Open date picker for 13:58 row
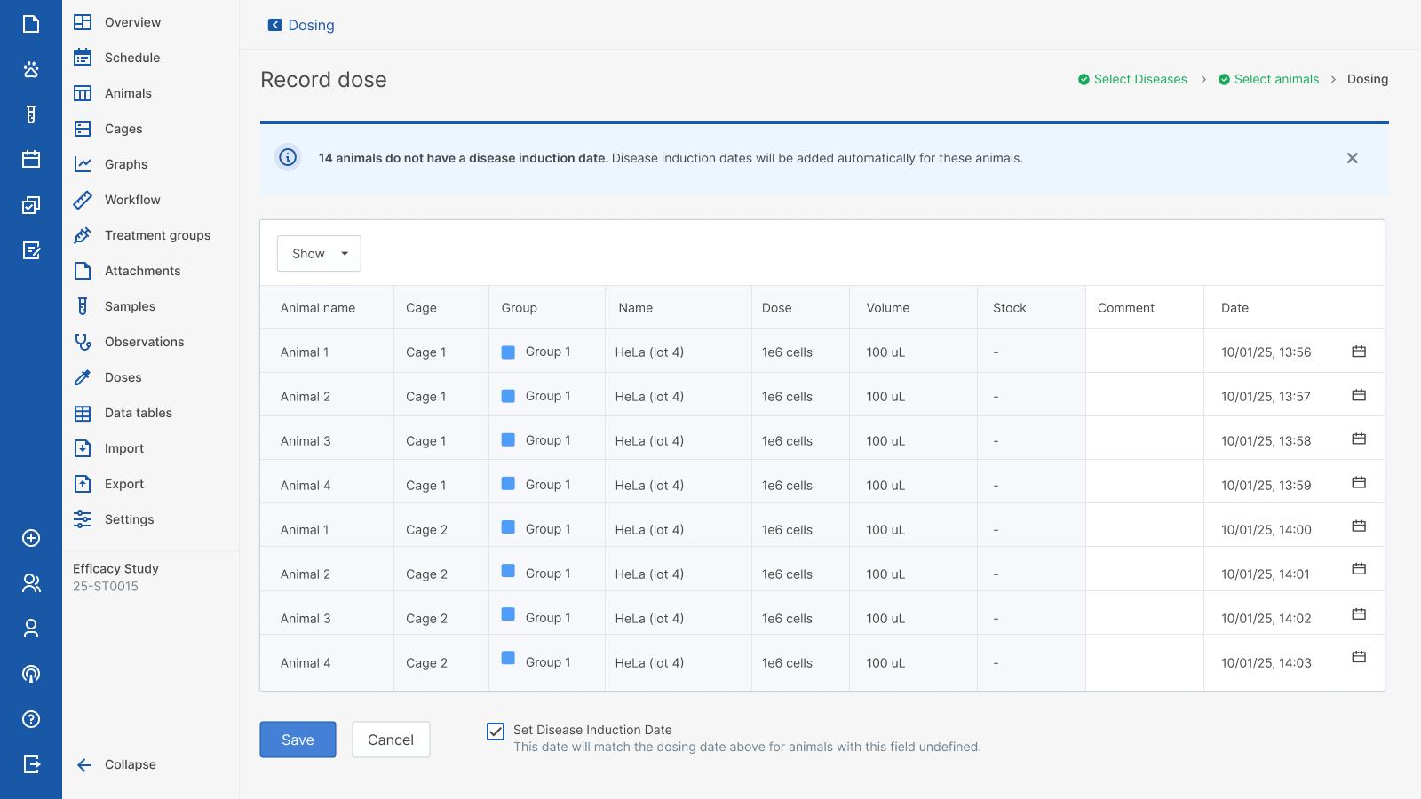This screenshot has height=799, width=1421. tap(1359, 439)
